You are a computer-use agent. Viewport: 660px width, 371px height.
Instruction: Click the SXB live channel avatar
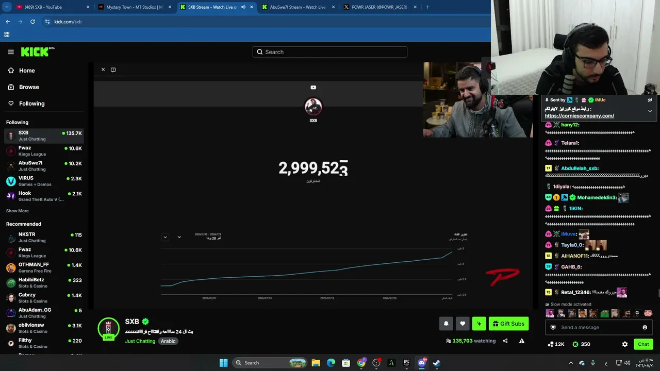click(108, 329)
